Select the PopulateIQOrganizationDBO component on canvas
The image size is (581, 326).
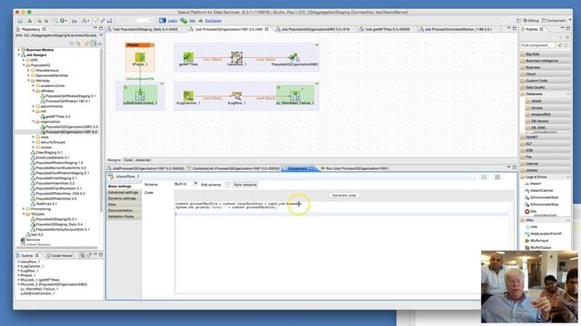pyautogui.click(x=294, y=57)
